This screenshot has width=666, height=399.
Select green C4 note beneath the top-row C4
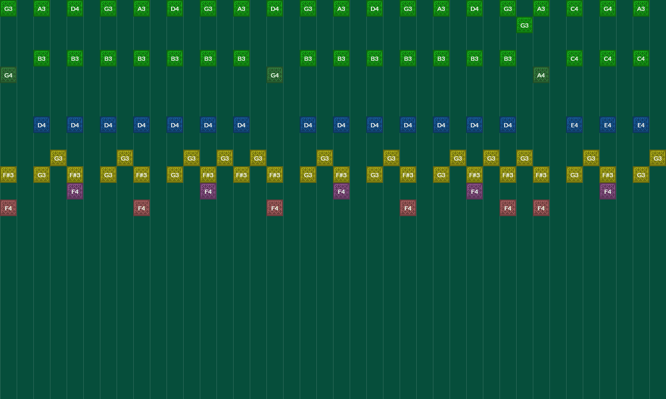click(x=574, y=59)
